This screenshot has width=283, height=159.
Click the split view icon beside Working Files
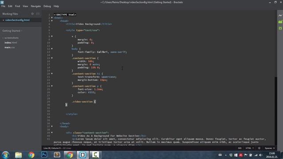tap(38, 14)
